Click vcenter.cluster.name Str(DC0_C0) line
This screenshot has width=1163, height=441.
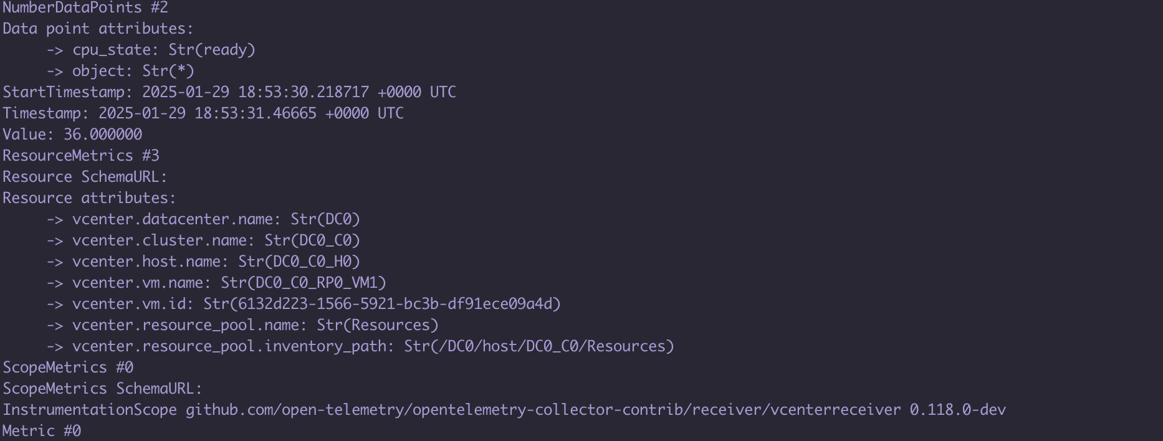[204, 240]
